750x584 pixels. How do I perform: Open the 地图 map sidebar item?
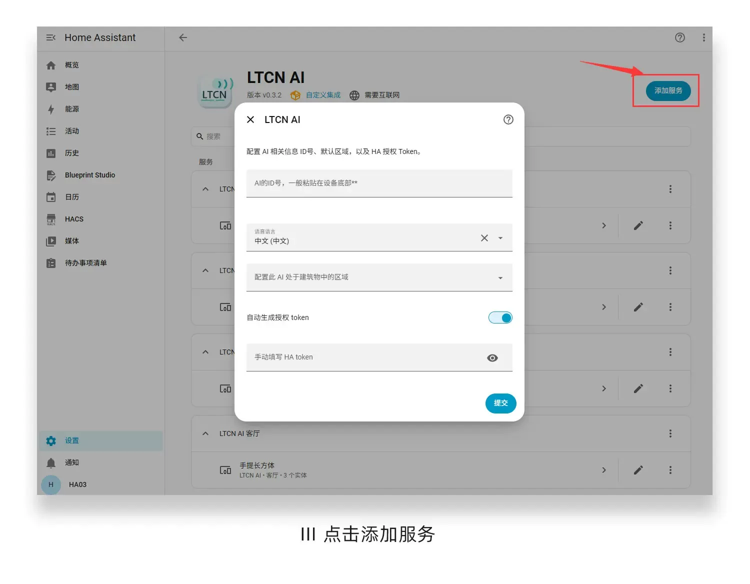pos(100,87)
